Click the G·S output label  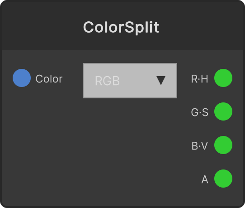(199, 112)
